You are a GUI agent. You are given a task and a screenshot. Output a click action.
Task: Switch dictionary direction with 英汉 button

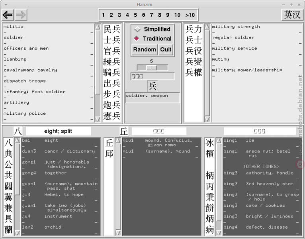coord(292,15)
